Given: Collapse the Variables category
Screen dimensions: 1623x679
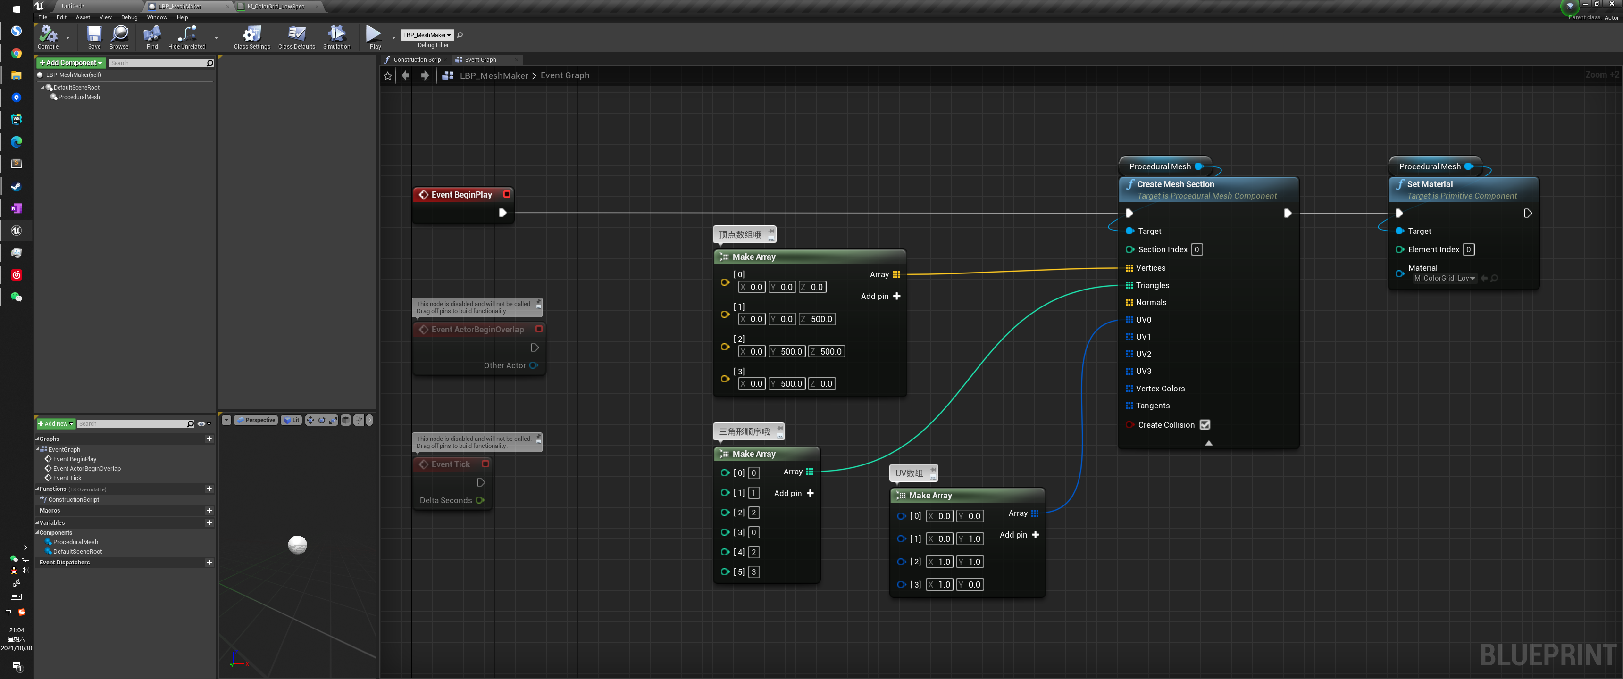Looking at the screenshot, I should (x=38, y=522).
